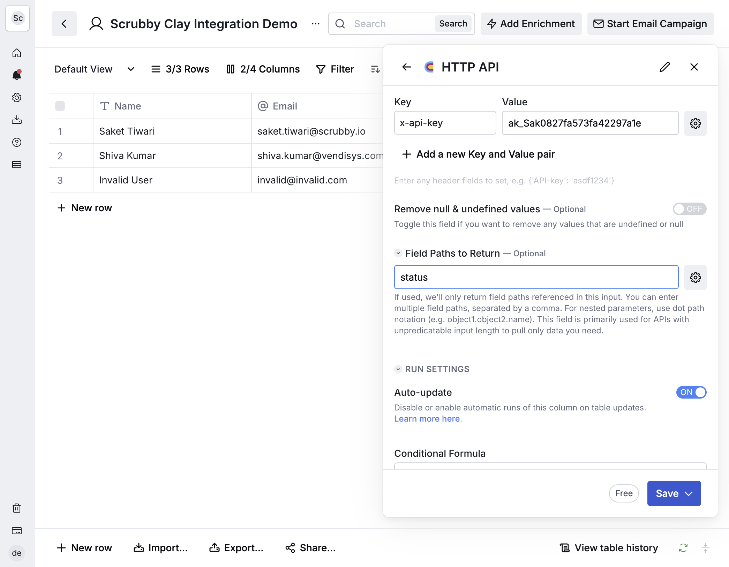Click Add Enrichment button

(531, 24)
